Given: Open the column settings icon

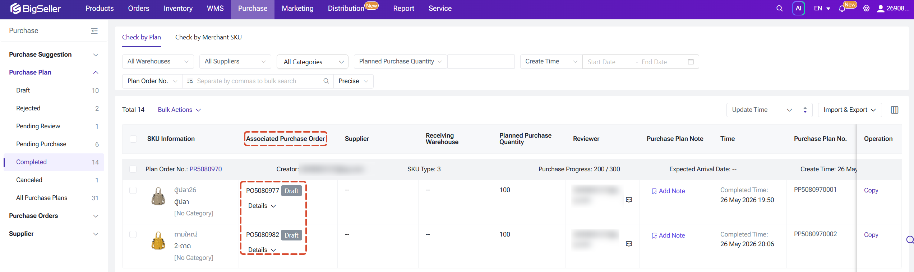Looking at the screenshot, I should point(895,110).
